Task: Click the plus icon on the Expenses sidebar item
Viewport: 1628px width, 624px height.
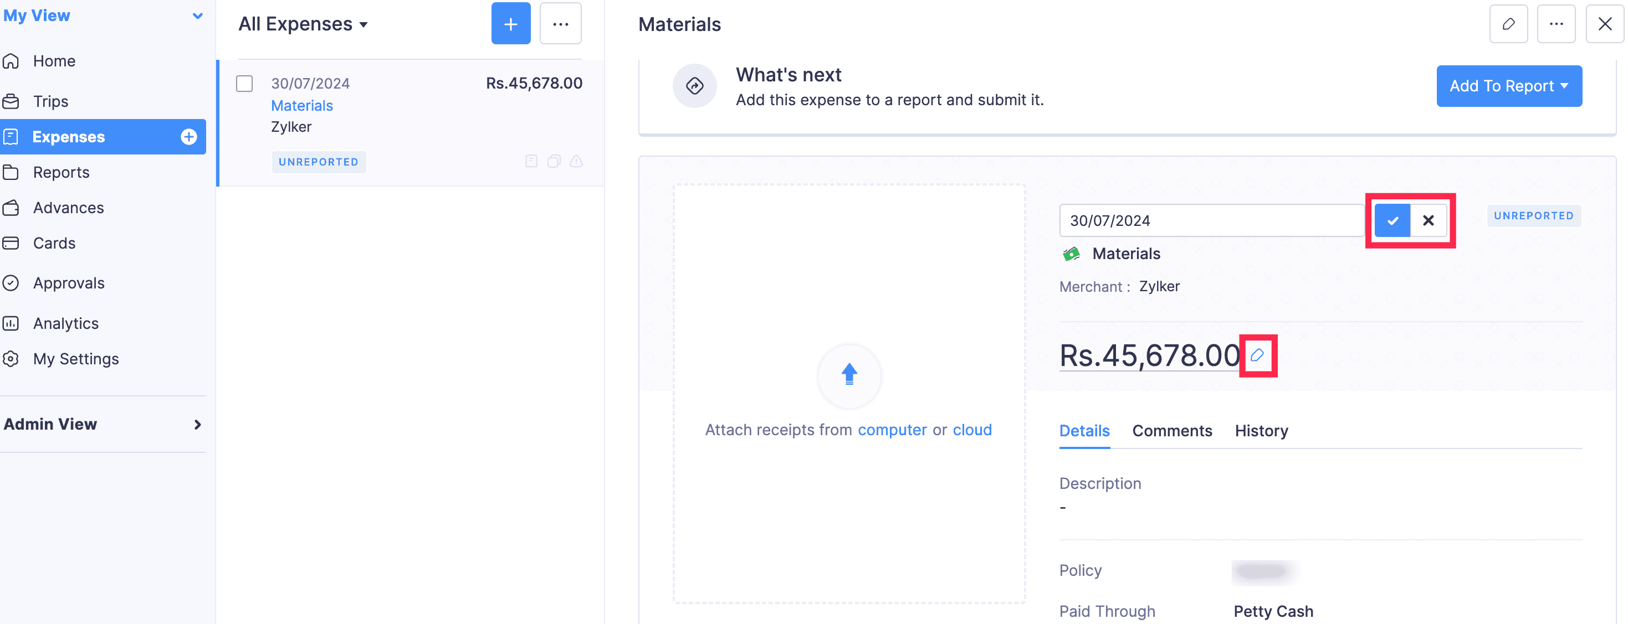Action: pyautogui.click(x=188, y=137)
